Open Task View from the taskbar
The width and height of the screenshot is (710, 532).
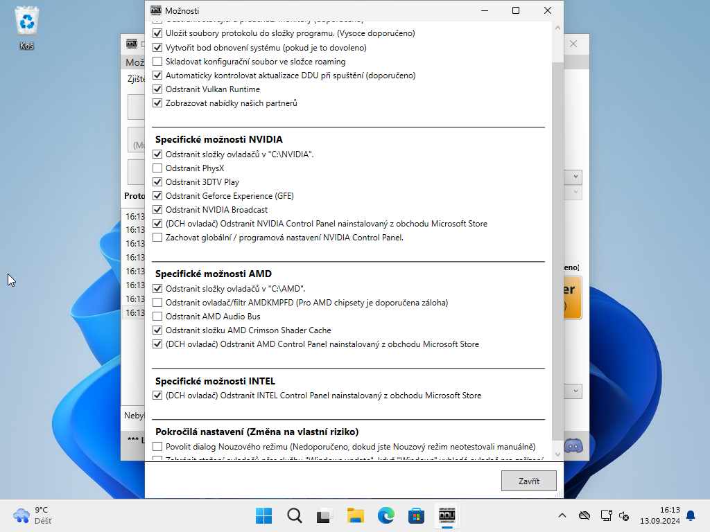click(324, 515)
